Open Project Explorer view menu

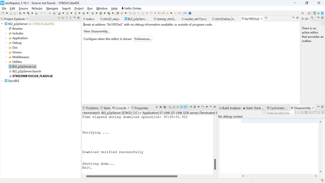click(71, 18)
